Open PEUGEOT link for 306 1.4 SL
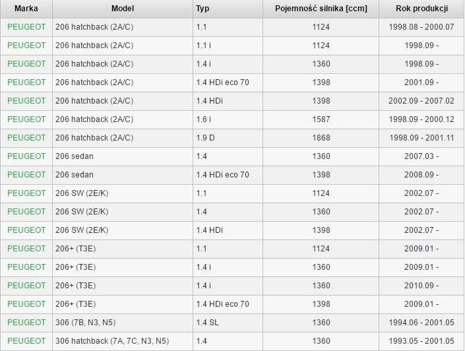Viewport: 465px width, 351px height. click(26, 323)
